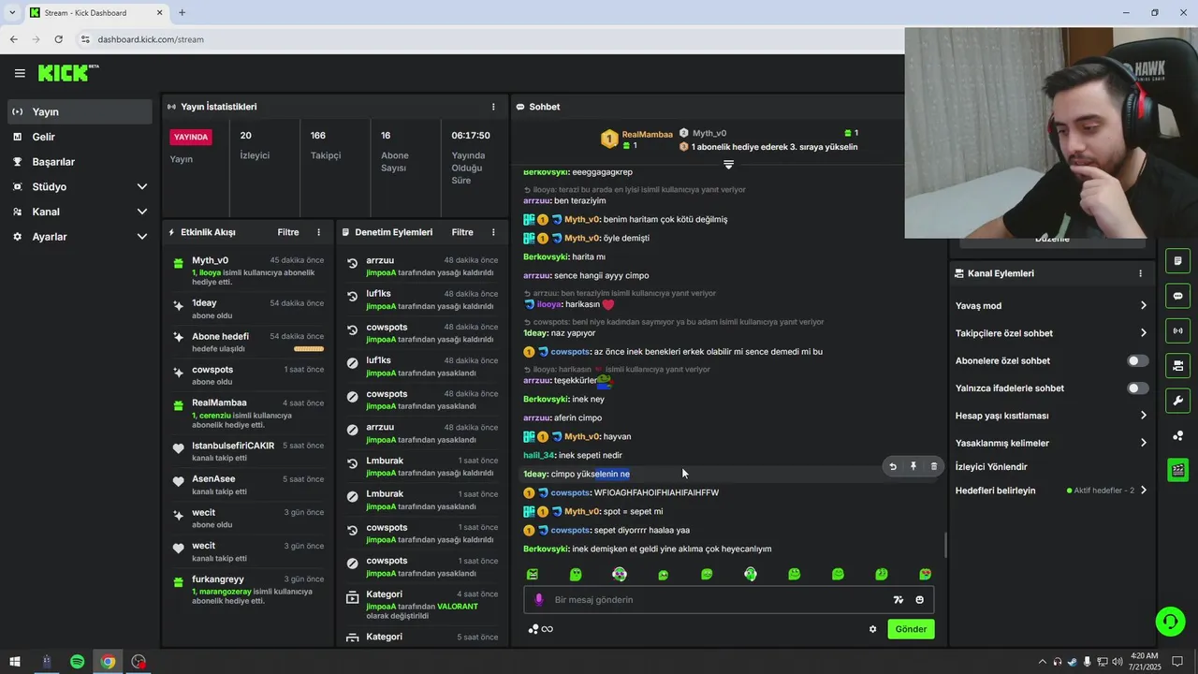This screenshot has height=674, width=1198.
Task: Click the Gönder send button
Action: pyautogui.click(x=911, y=629)
